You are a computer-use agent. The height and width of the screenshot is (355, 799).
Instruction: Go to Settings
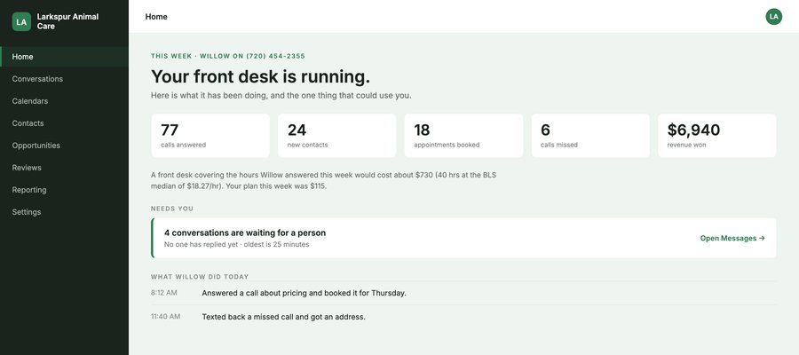[64, 212]
